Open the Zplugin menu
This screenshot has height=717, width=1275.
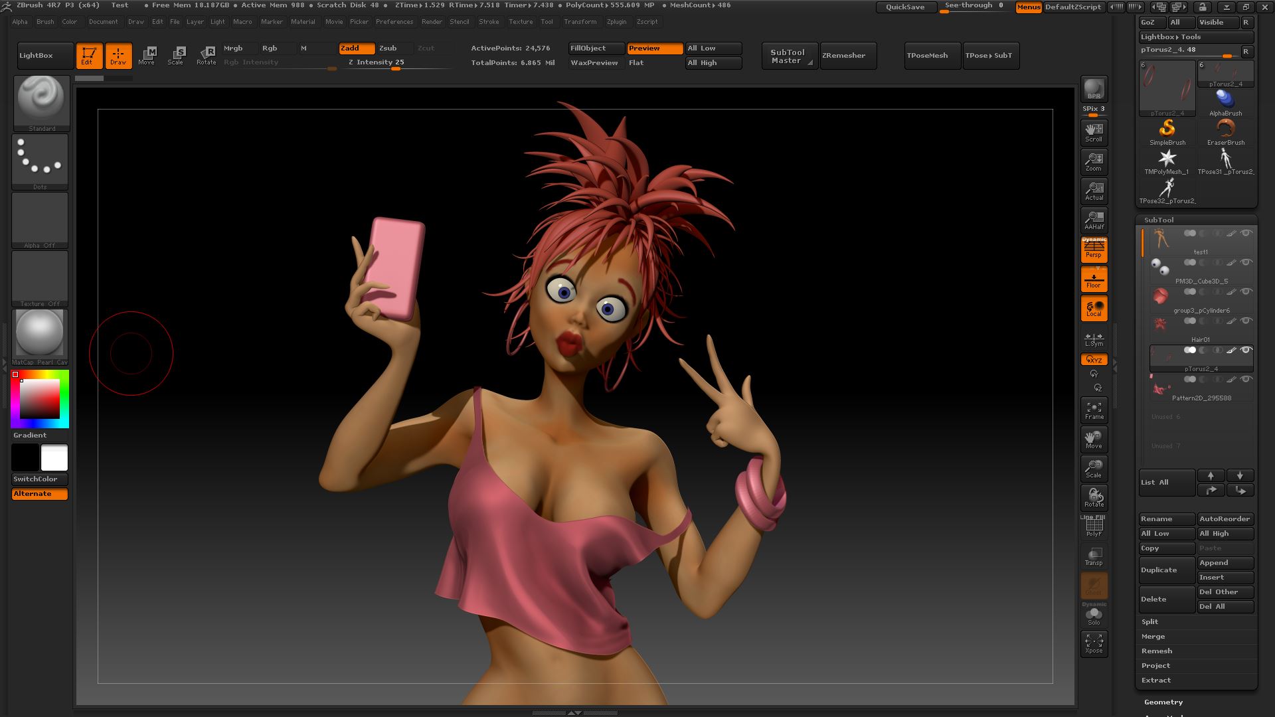[x=616, y=22]
